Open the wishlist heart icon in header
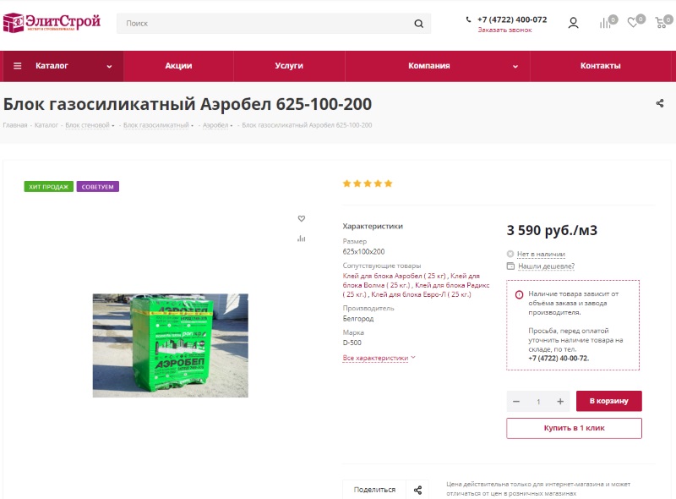676x499 pixels. pyautogui.click(x=632, y=23)
